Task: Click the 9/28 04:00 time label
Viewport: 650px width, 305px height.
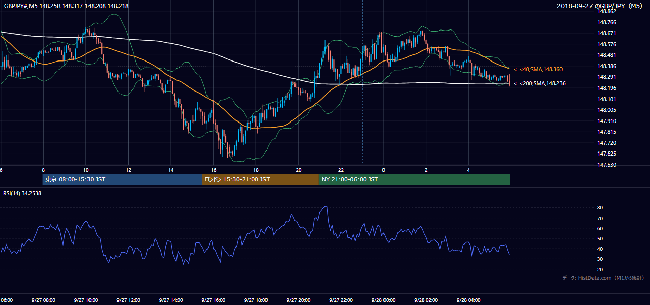Action: (468, 300)
